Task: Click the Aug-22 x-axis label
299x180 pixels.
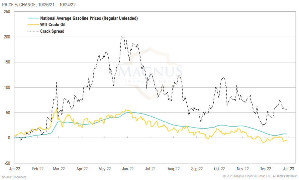Action: (x=174, y=169)
